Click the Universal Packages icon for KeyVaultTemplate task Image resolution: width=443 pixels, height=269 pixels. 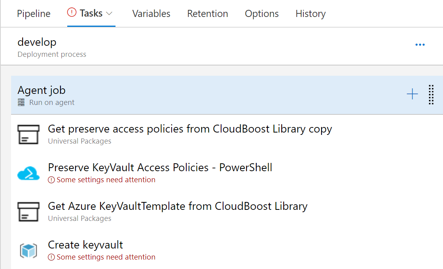coord(28,211)
